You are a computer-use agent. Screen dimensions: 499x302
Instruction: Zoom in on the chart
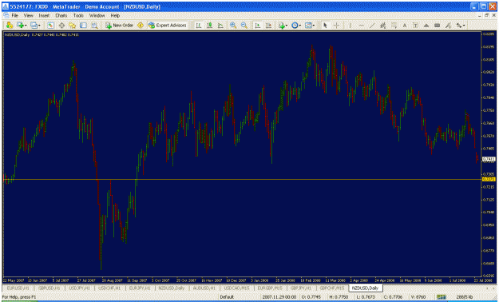click(233, 26)
